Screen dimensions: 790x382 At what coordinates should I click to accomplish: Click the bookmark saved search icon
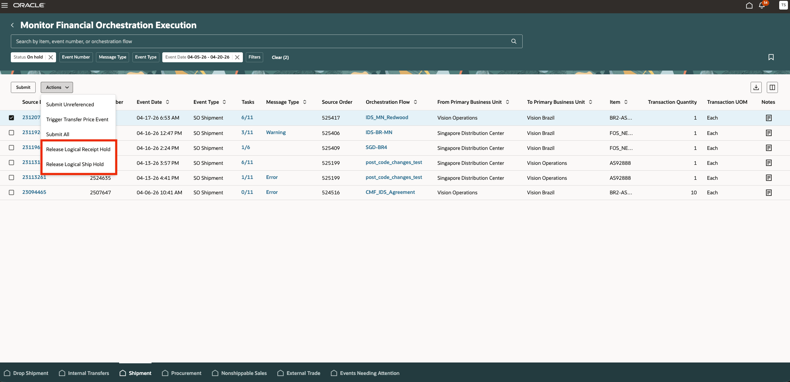click(x=771, y=57)
